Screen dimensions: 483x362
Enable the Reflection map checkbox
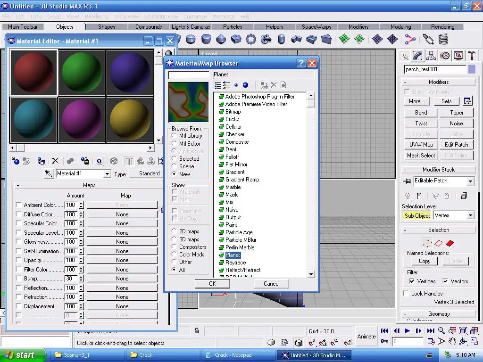18,288
